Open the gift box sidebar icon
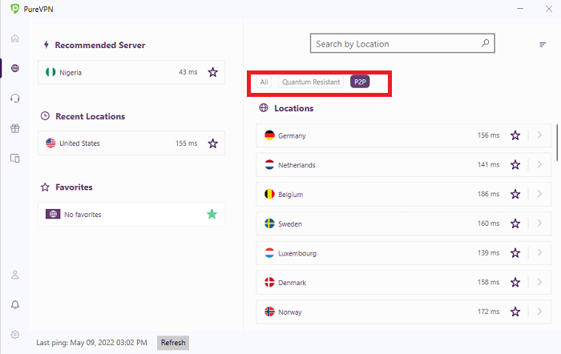The image size is (561, 354). coord(15,128)
